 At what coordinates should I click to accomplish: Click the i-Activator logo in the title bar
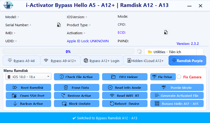(x=8, y=5)
